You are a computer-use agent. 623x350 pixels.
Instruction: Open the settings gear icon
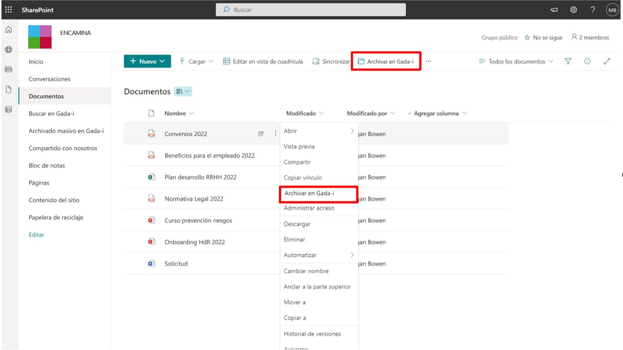[x=574, y=10]
